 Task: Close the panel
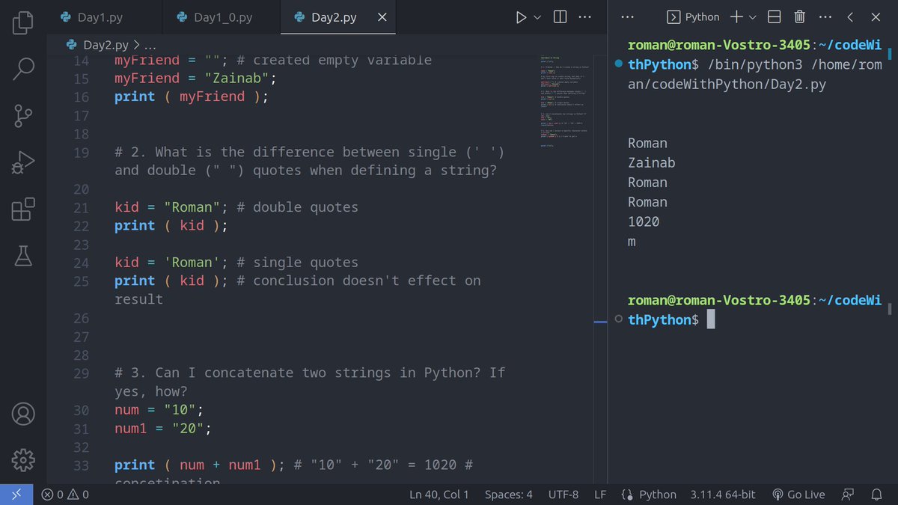[876, 17]
